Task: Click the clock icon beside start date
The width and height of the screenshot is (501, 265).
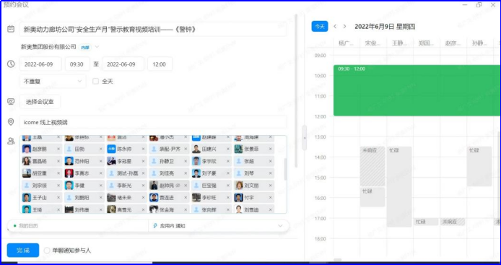Action: 11,64
